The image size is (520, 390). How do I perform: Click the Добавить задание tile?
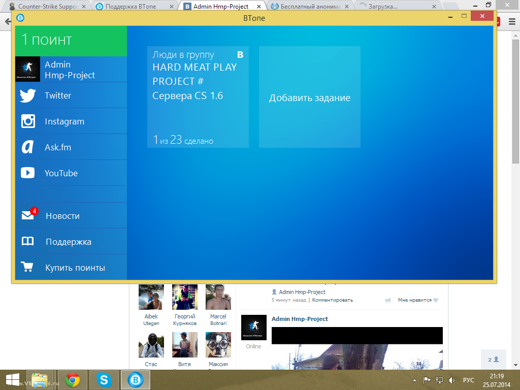pyautogui.click(x=310, y=97)
